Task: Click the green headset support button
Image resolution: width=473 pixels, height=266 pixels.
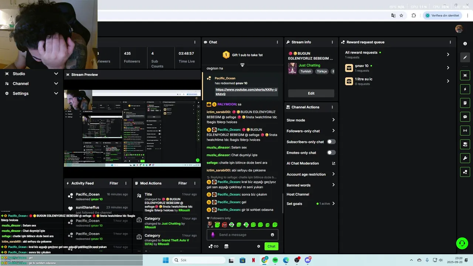Action: coord(462,243)
